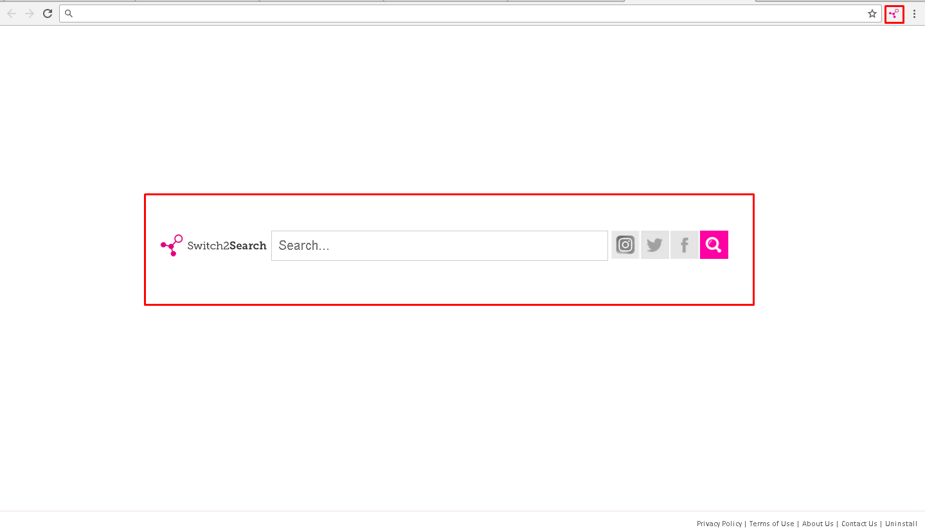925x530 pixels.
Task: Open the Privacy Policy link
Action: pyautogui.click(x=719, y=524)
